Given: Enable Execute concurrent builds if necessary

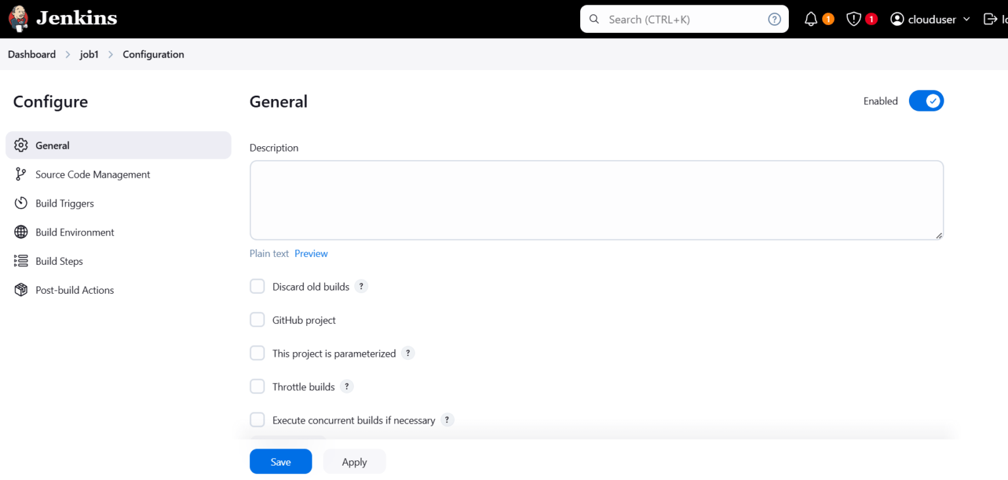Looking at the screenshot, I should (257, 420).
